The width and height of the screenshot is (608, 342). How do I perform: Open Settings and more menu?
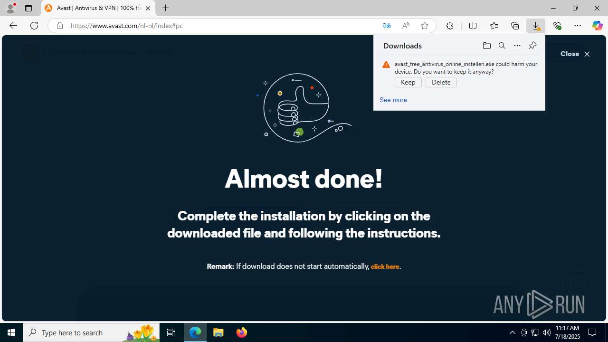click(578, 26)
